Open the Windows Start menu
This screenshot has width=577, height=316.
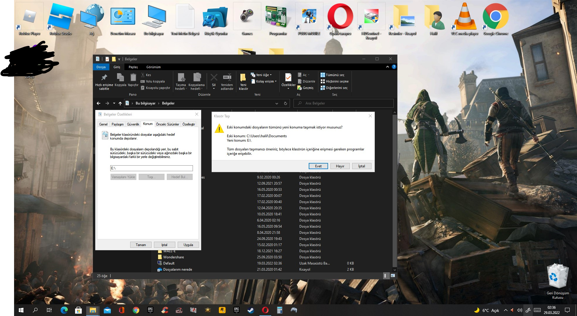pos(21,310)
